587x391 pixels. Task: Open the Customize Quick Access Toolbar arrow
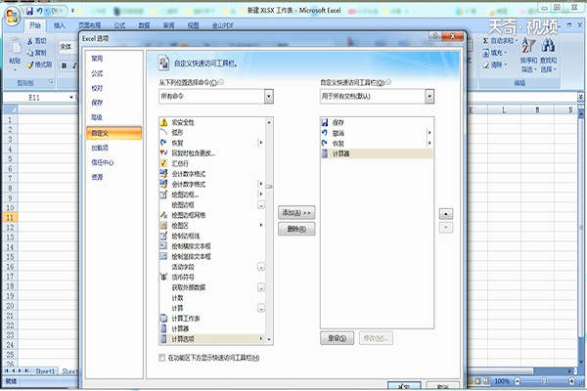[x=72, y=11]
